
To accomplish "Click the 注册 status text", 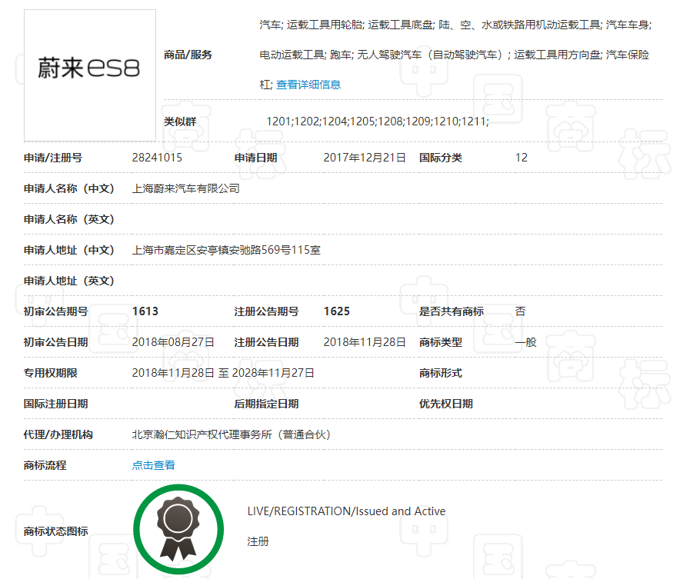I will point(258,541).
